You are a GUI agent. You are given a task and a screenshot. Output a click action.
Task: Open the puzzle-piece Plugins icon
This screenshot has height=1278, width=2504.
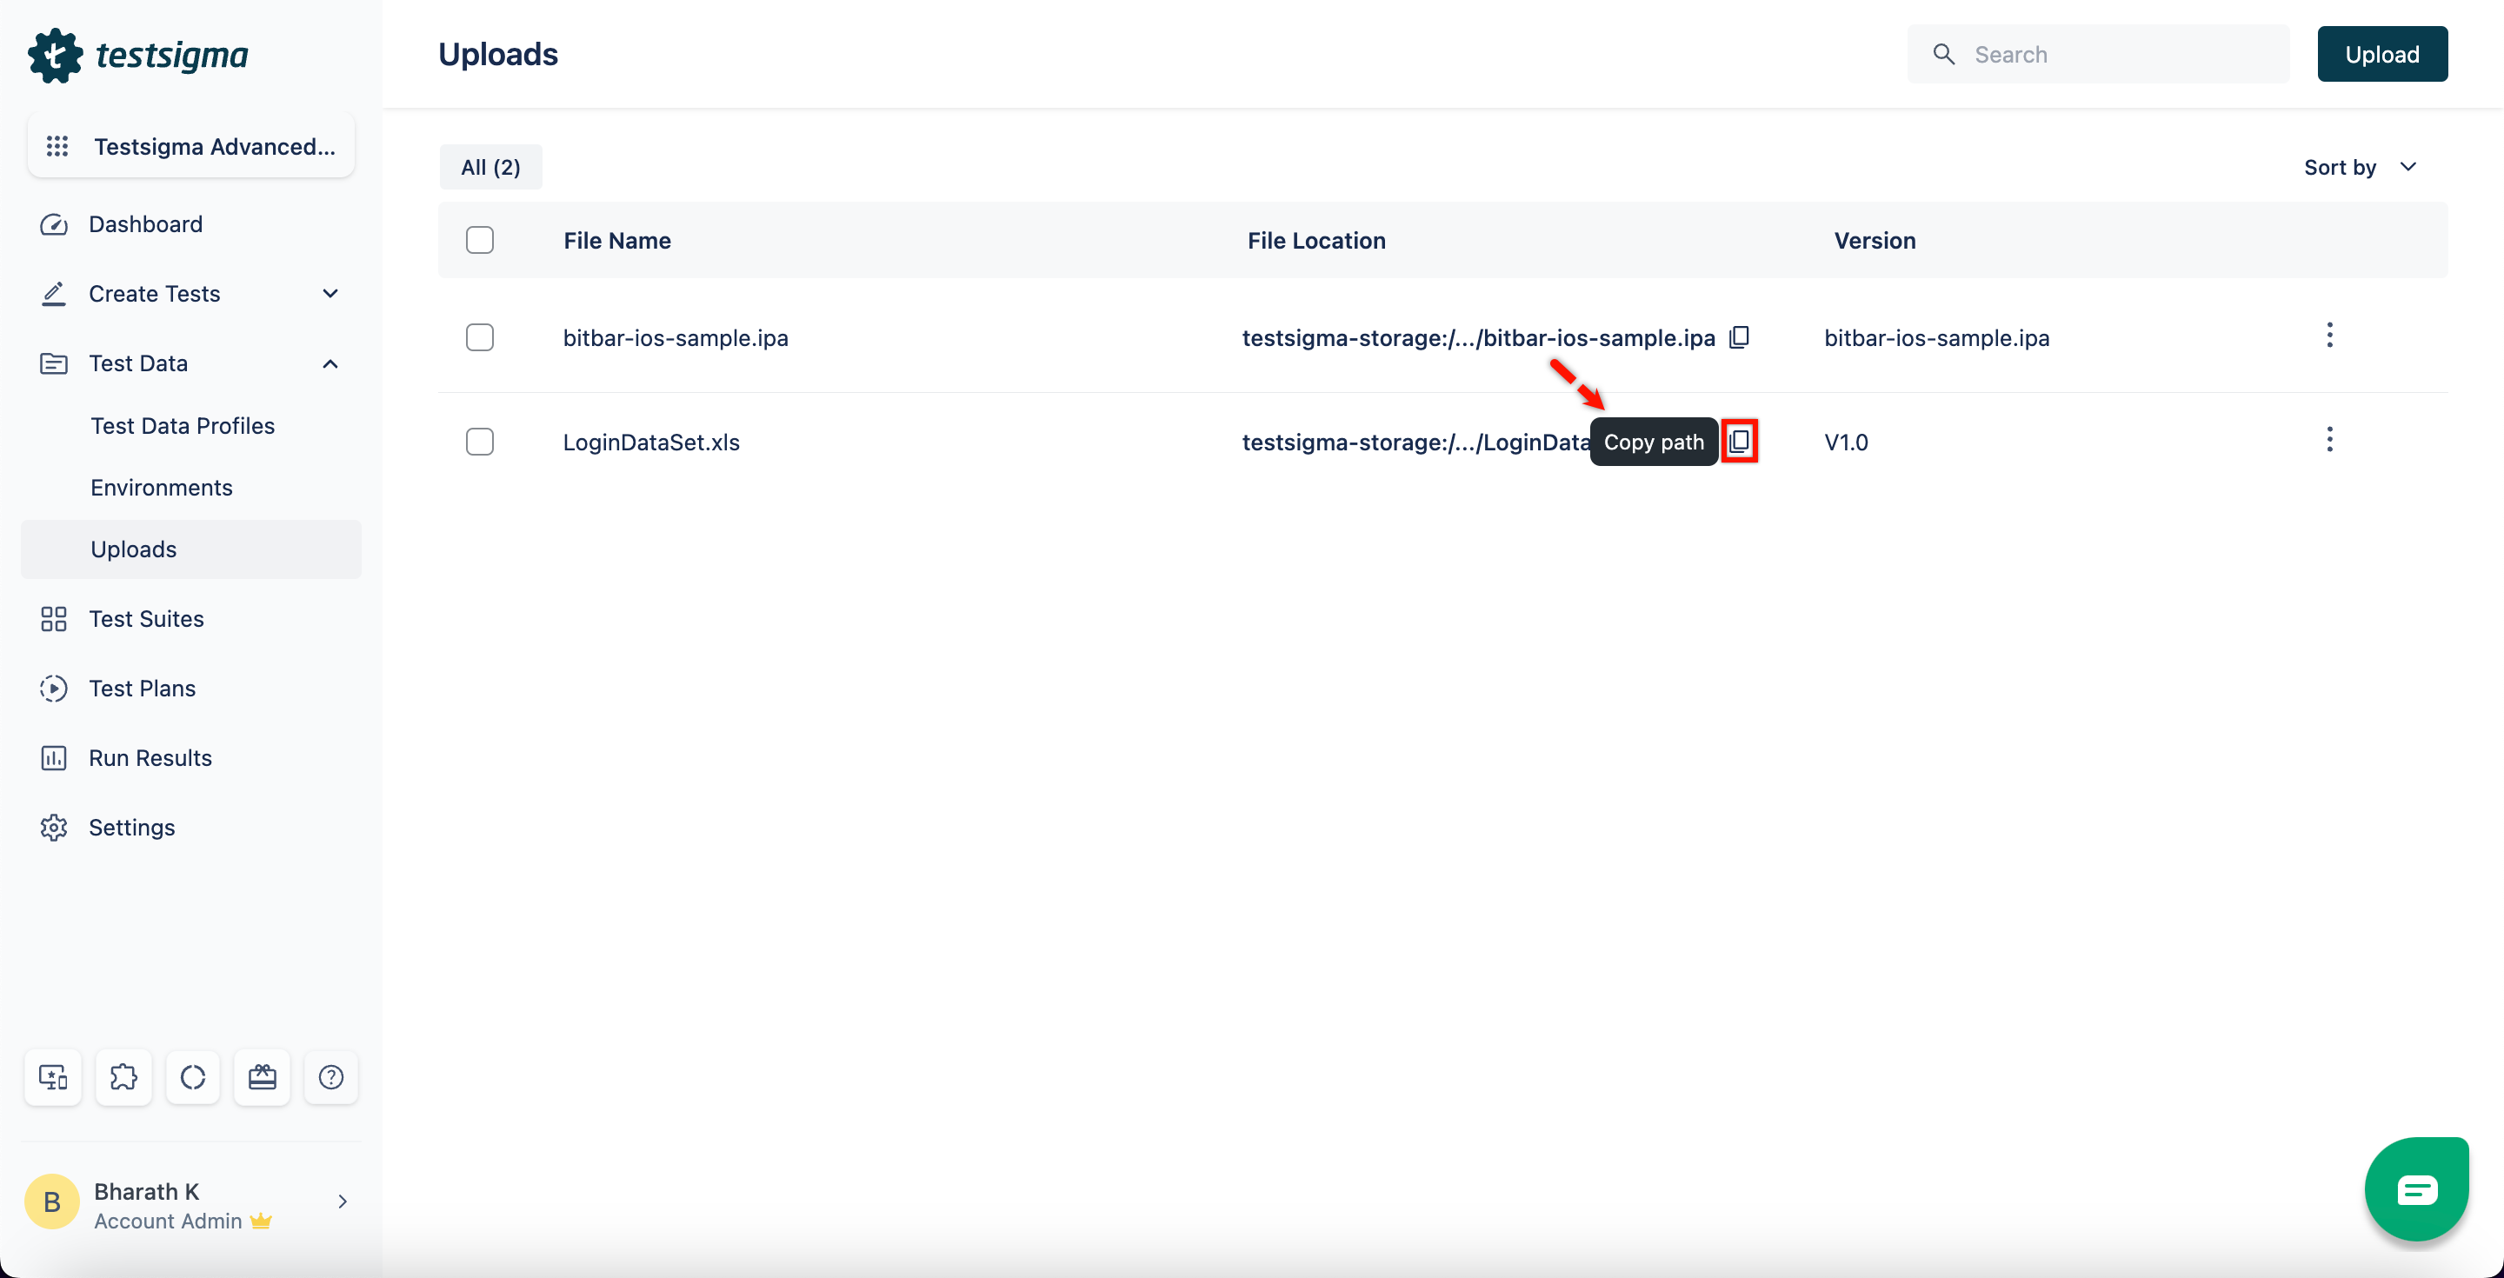(x=123, y=1077)
